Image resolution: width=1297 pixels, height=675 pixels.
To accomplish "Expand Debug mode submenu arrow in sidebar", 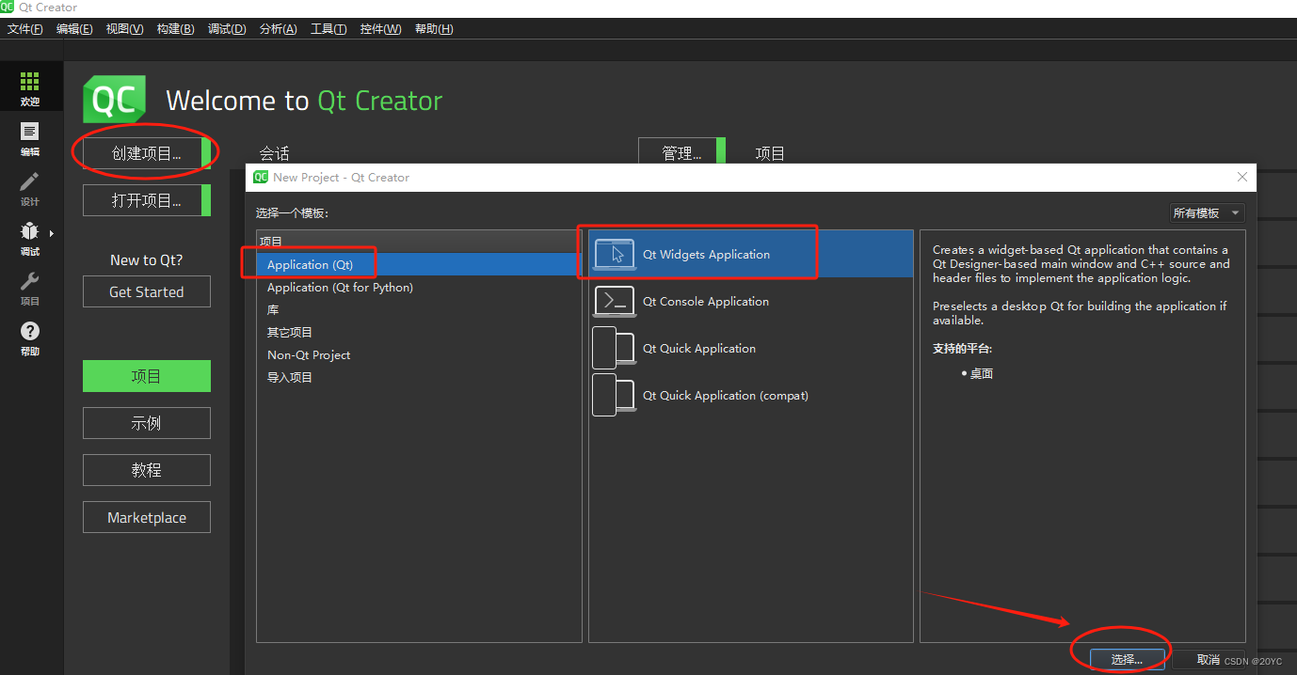I will pos(51,233).
